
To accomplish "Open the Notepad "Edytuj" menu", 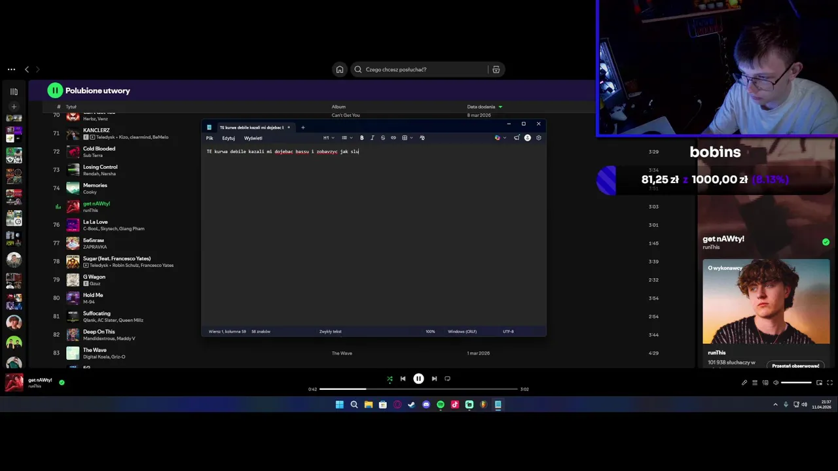I will coord(228,138).
